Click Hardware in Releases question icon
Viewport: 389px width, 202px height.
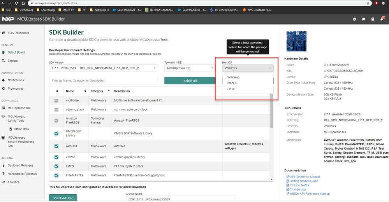tap(3, 174)
